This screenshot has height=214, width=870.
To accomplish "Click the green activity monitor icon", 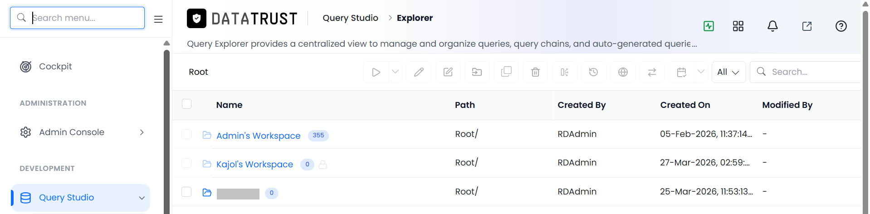I will tap(709, 26).
